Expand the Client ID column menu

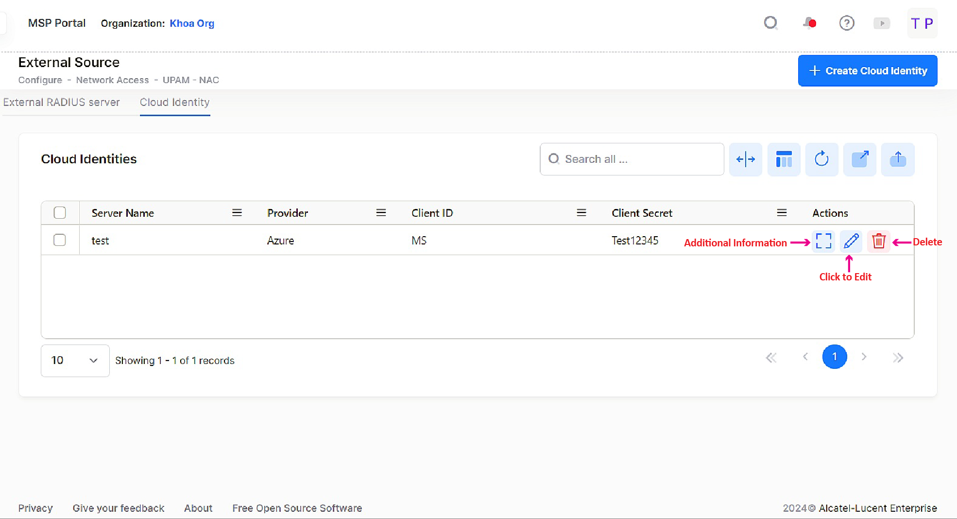(581, 213)
